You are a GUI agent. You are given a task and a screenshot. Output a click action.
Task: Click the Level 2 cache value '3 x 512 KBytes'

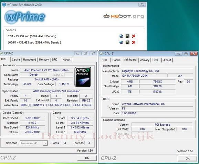[x=80, y=127]
